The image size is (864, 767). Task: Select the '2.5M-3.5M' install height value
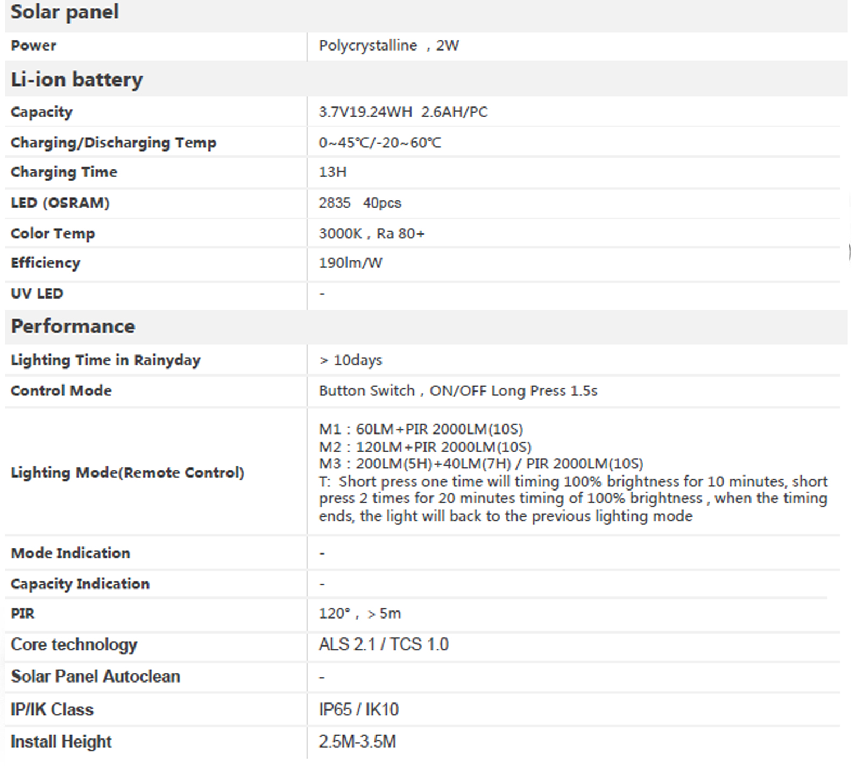click(x=357, y=742)
